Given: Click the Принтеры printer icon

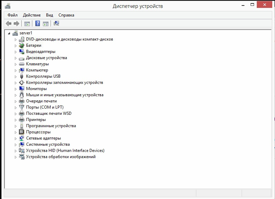Looking at the screenshot, I should pyautogui.click(x=22, y=120).
